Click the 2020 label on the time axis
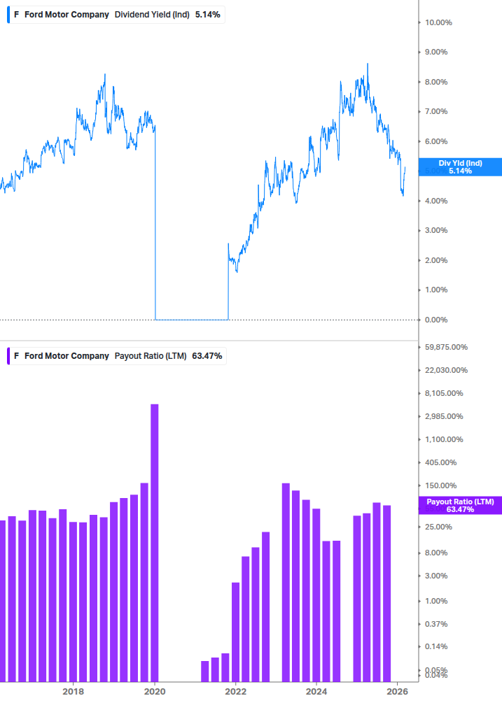Image resolution: width=502 pixels, height=703 pixels. (x=154, y=691)
